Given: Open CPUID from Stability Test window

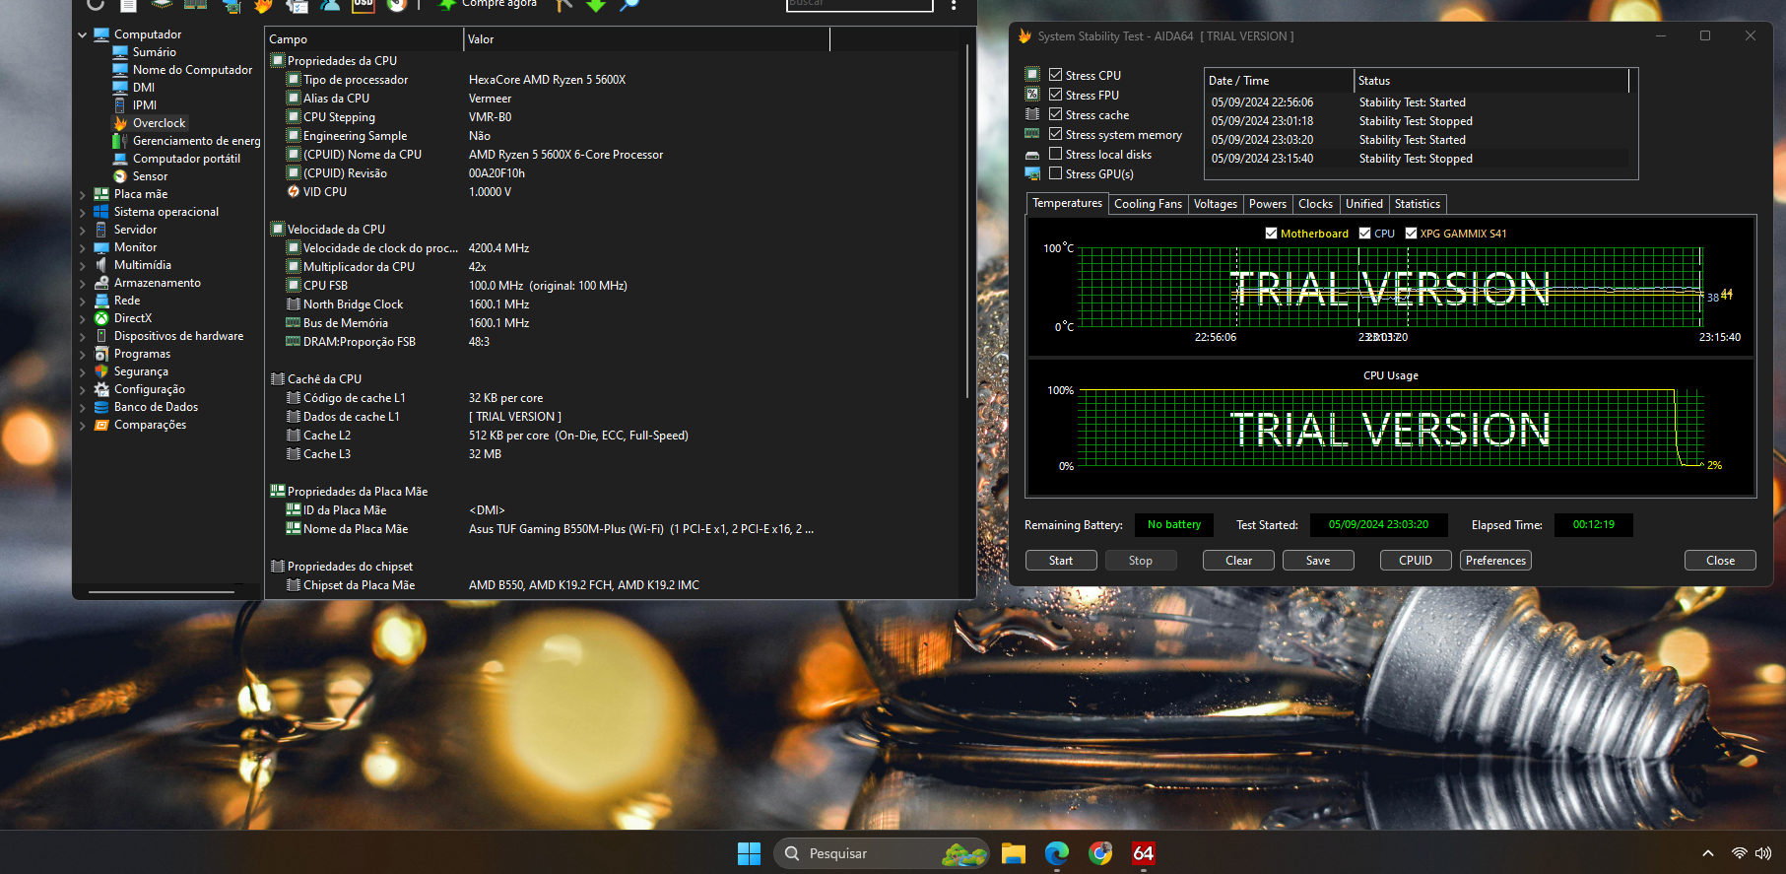Looking at the screenshot, I should pyautogui.click(x=1416, y=561).
